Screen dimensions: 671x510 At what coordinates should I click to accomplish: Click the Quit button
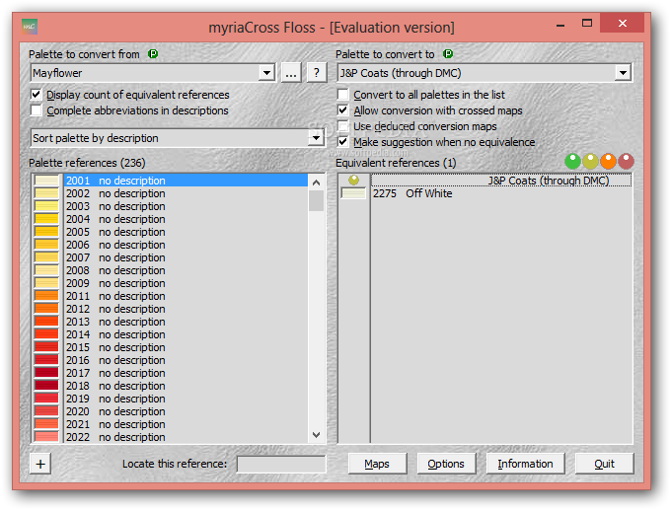click(604, 464)
